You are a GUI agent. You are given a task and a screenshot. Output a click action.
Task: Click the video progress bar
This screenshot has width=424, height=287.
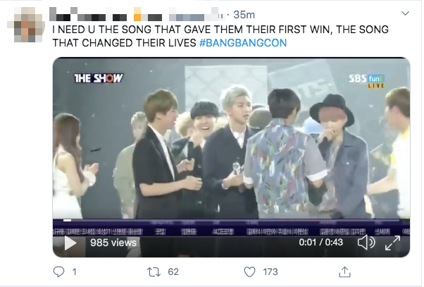tap(231, 221)
